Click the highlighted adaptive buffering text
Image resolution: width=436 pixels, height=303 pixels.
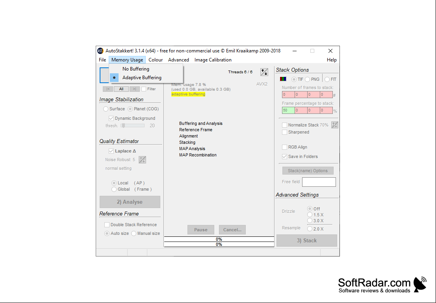point(188,94)
